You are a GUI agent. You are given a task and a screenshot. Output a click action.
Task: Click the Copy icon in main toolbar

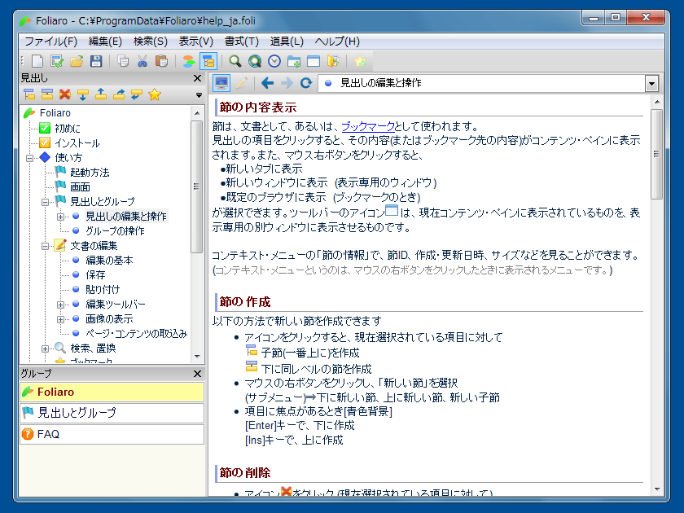point(123,61)
